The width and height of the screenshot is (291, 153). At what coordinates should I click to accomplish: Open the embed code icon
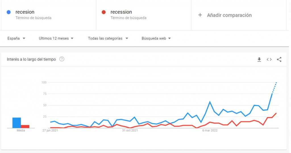tap(269, 60)
